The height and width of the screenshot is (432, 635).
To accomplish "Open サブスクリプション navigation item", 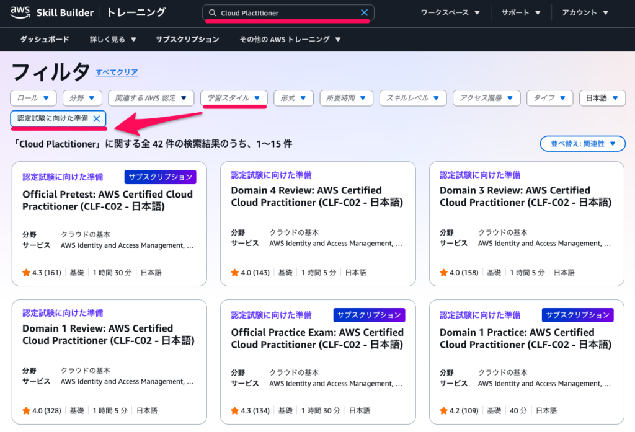I will click(187, 39).
